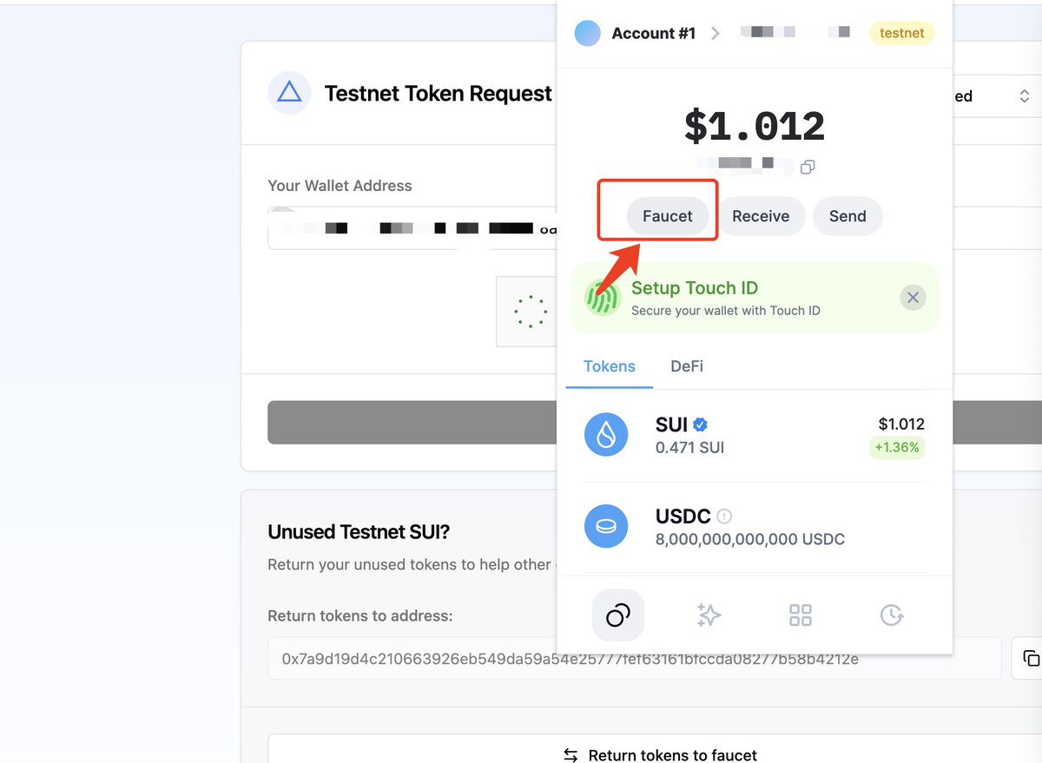Click the Faucet button in wallet
1042x763 pixels.
(667, 216)
